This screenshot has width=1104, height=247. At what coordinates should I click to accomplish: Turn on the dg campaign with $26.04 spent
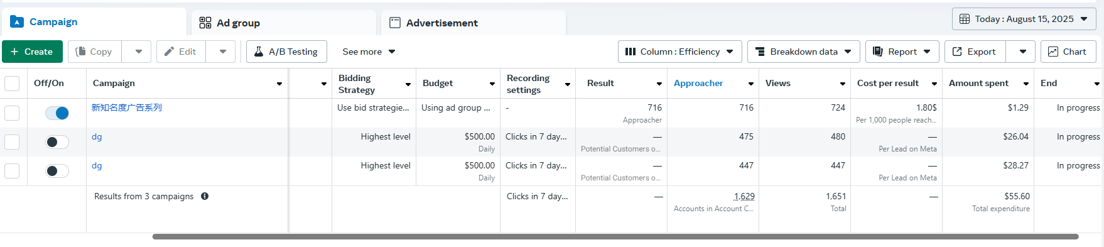(x=57, y=142)
